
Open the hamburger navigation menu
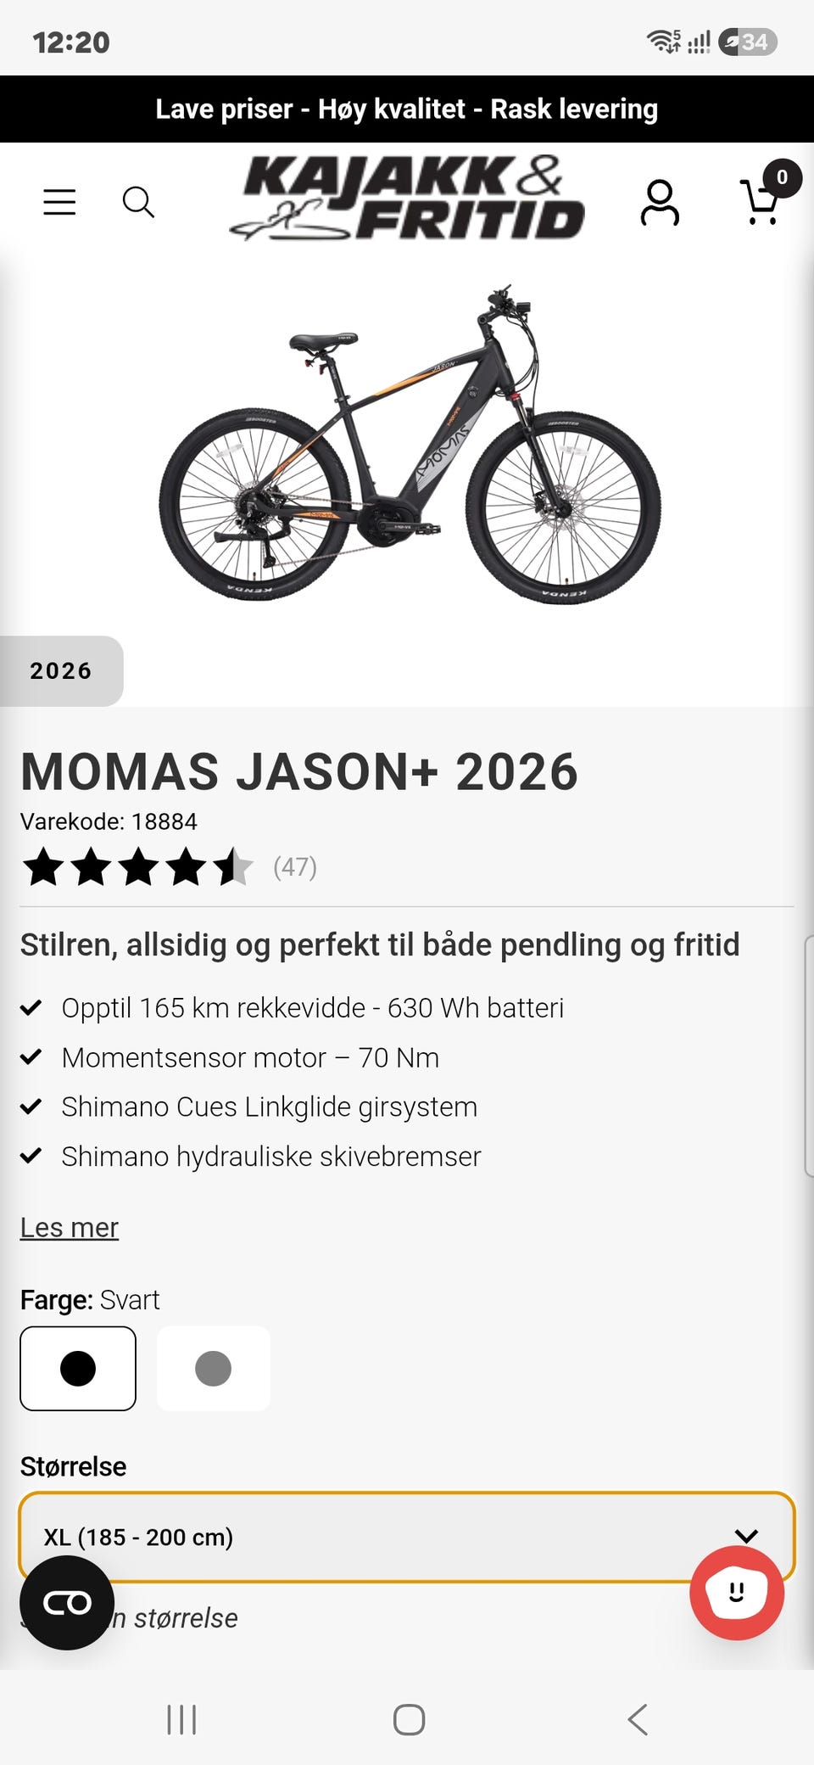tap(59, 202)
